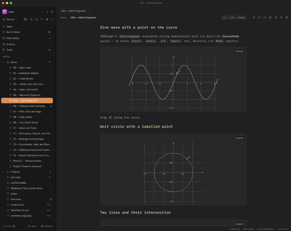Click the calendar icon in note toolbar
This screenshot has width=291, height=231.
(x=270, y=18)
